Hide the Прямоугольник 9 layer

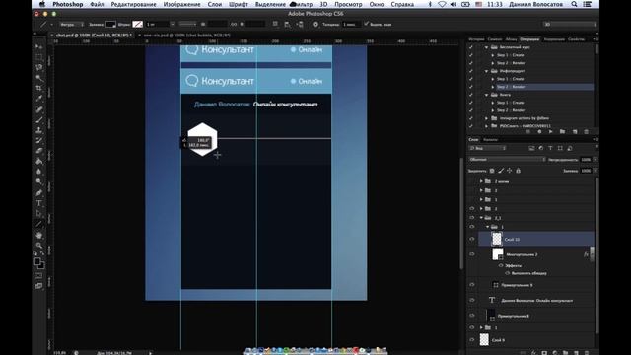point(472,285)
